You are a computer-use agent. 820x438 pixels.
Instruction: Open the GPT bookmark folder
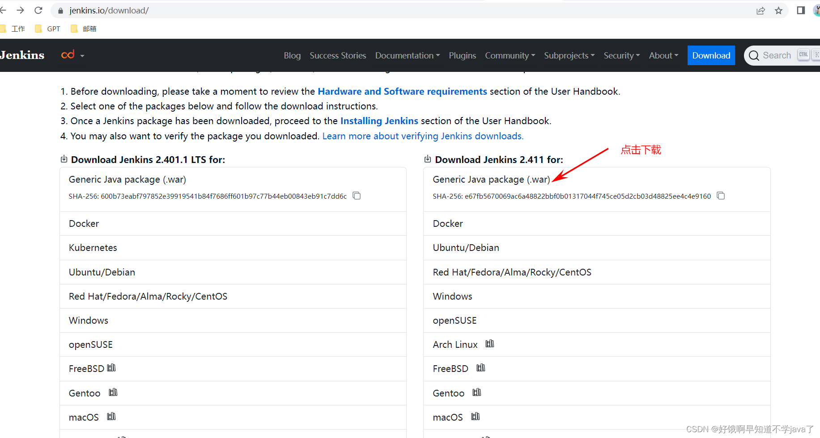tap(48, 29)
